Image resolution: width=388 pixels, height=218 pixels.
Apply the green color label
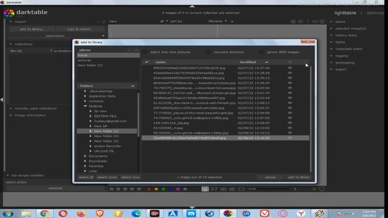(163, 189)
